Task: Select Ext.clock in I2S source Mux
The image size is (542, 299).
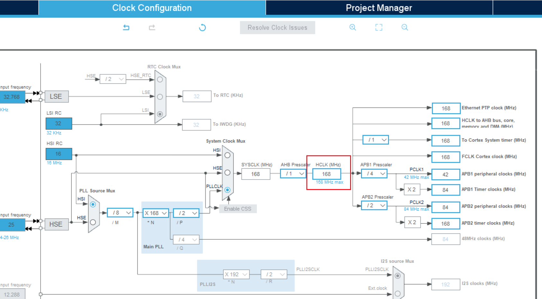Action: tap(398, 294)
